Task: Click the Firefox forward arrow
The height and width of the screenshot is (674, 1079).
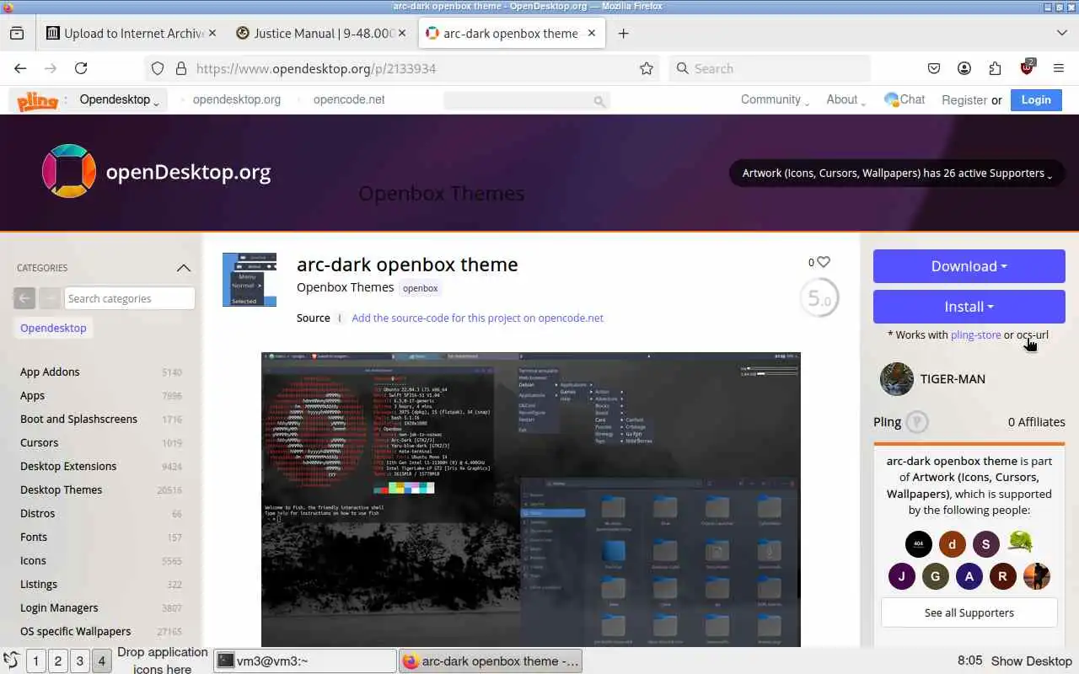Action: tap(51, 68)
